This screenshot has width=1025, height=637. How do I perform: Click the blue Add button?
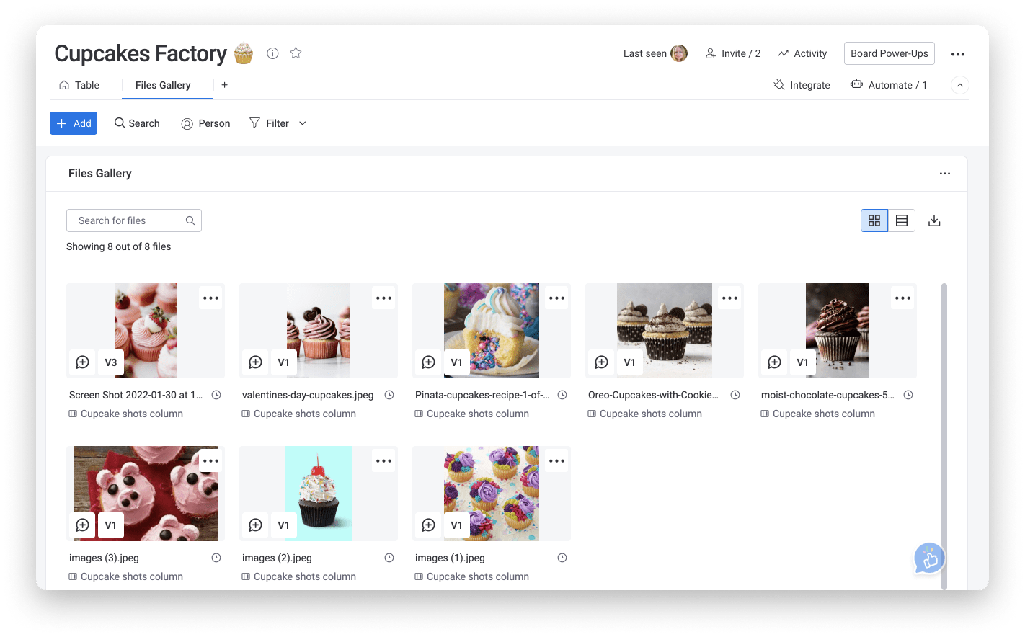click(73, 122)
